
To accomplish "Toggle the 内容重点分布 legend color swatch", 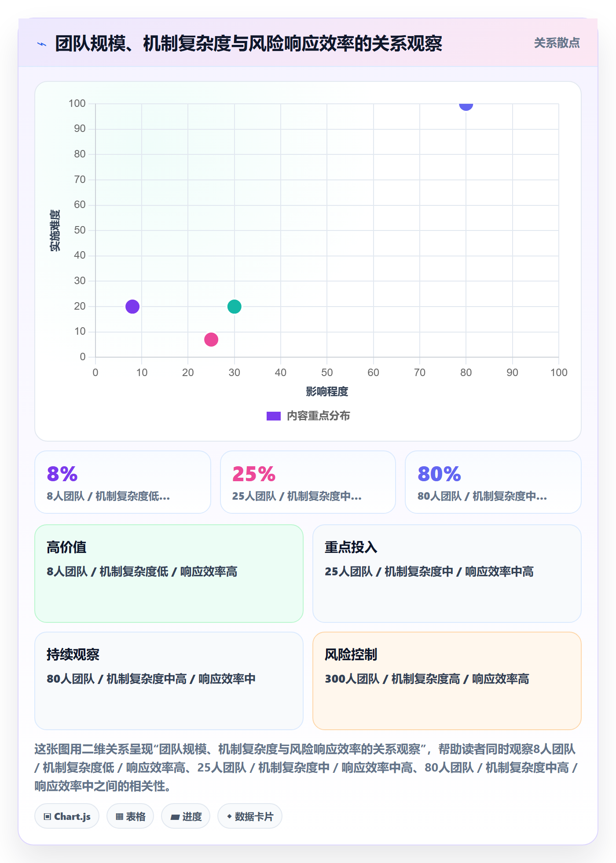I will [x=274, y=416].
